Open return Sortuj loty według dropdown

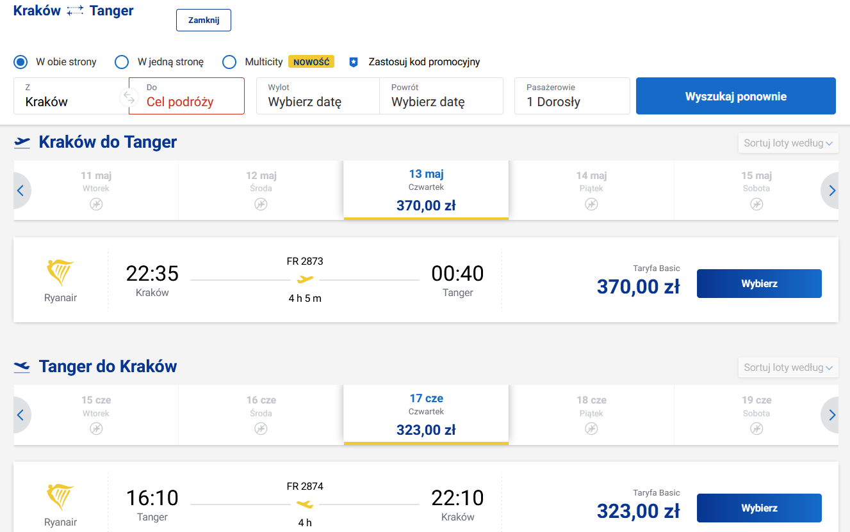coord(789,368)
